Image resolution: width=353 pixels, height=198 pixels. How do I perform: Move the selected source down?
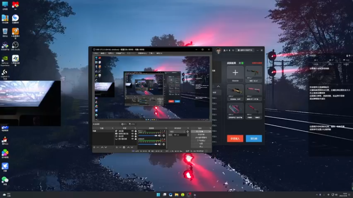click(132, 147)
